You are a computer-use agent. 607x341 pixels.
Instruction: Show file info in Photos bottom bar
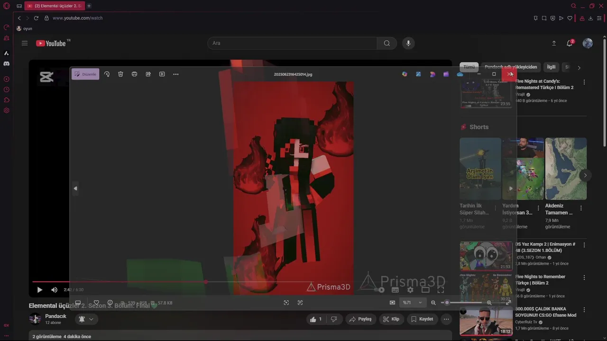pyautogui.click(x=110, y=303)
